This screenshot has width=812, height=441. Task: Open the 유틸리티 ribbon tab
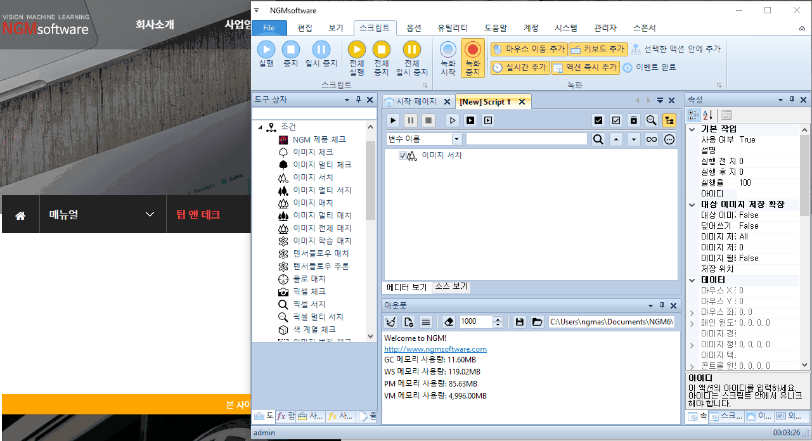click(x=453, y=28)
